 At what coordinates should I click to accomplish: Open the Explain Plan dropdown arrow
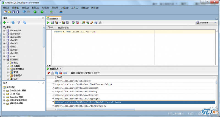coord(60,23)
